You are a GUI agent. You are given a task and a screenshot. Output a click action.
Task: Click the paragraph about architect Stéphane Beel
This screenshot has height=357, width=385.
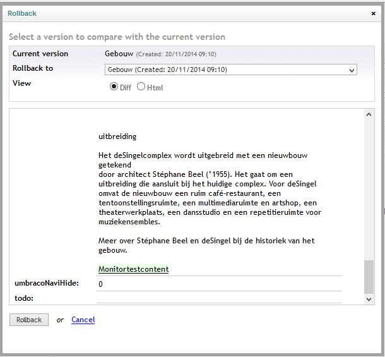pyautogui.click(x=210, y=188)
